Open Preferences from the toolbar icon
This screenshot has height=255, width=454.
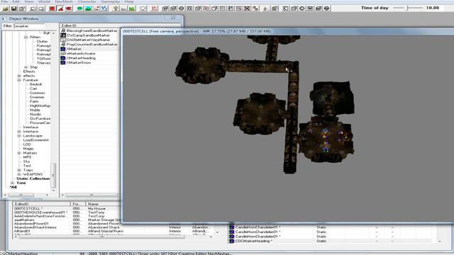click(x=22, y=8)
